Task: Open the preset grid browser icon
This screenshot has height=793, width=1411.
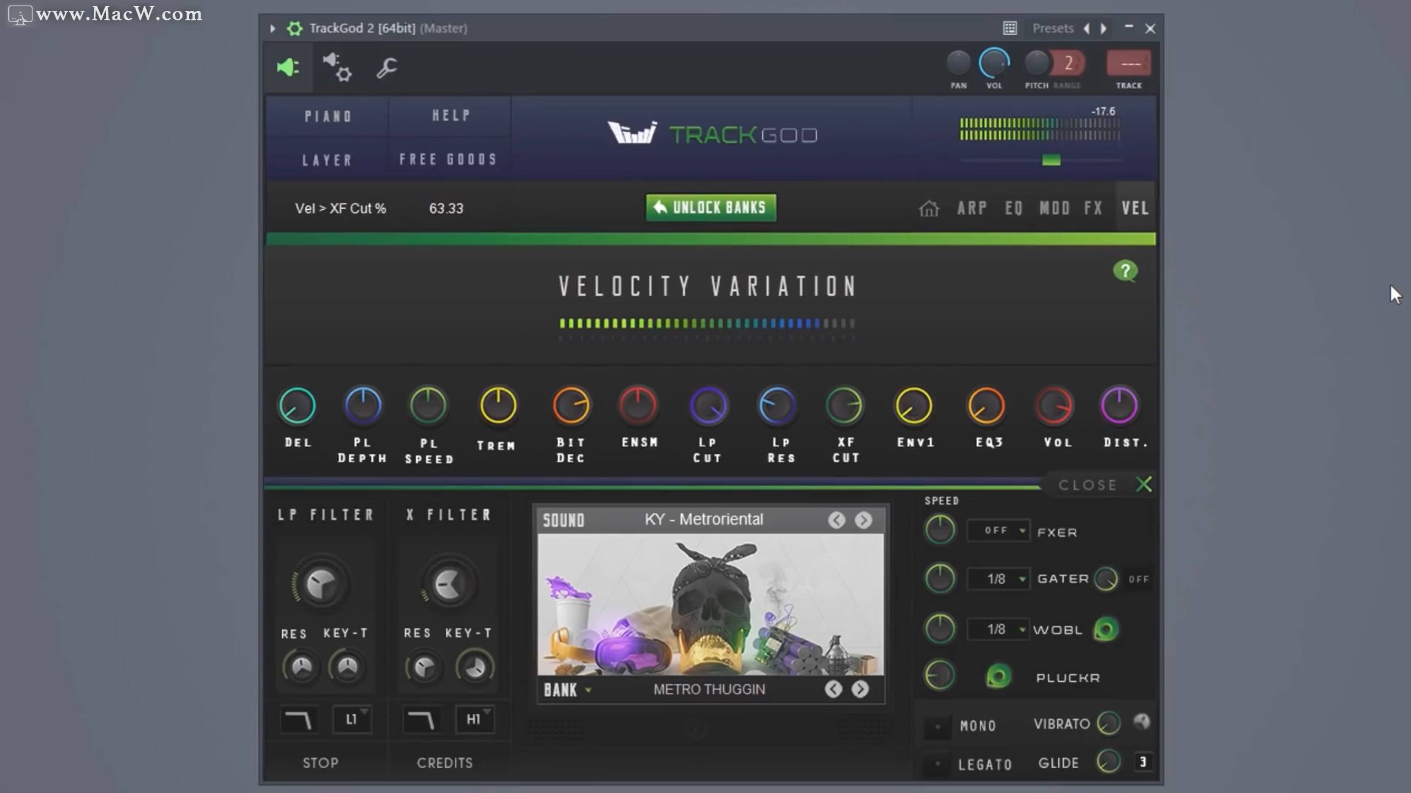Action: (1010, 28)
